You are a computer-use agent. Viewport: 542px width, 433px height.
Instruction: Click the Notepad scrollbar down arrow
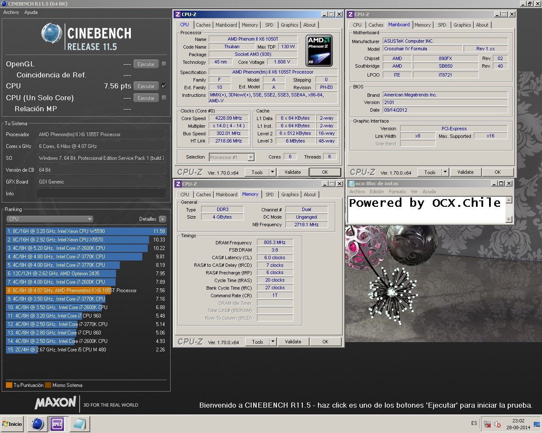point(509,219)
